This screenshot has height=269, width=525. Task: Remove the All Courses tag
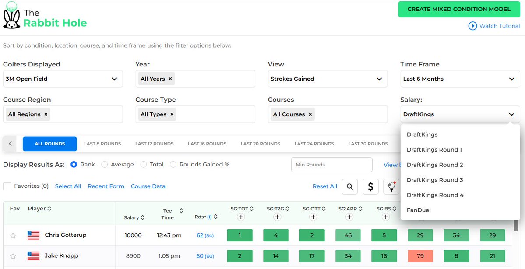tap(310, 114)
